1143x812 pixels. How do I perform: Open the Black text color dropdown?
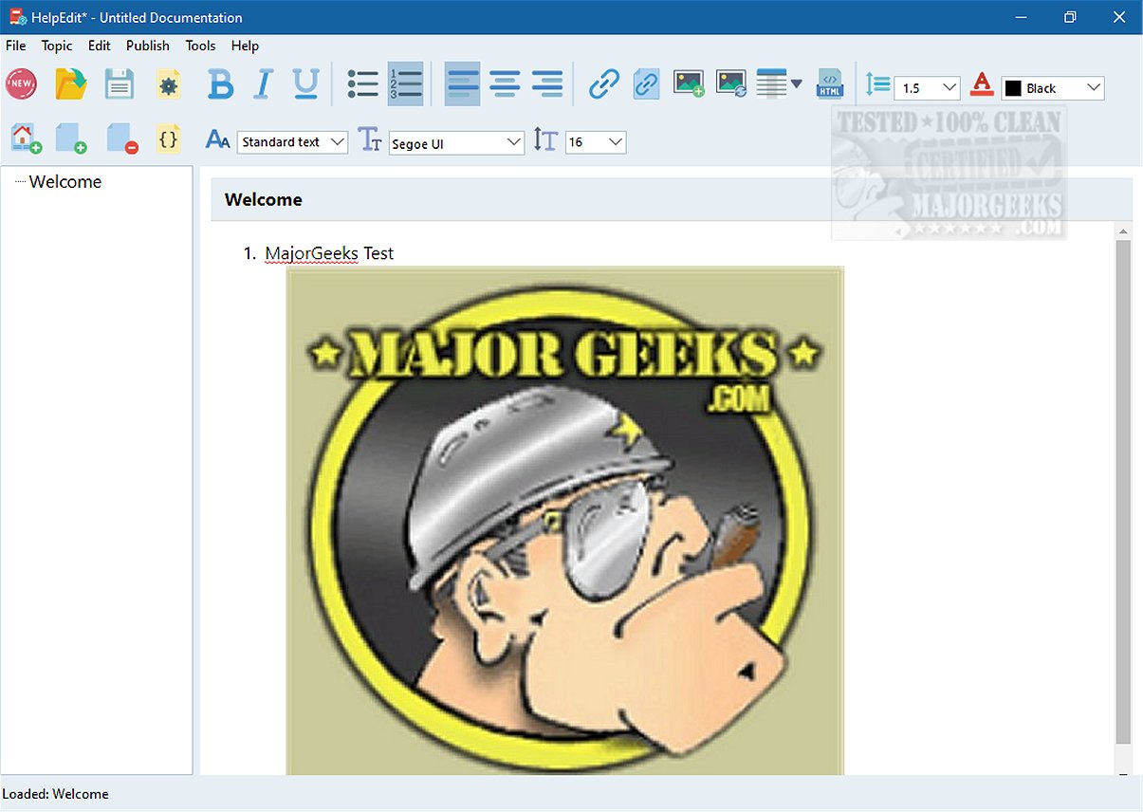1053,88
